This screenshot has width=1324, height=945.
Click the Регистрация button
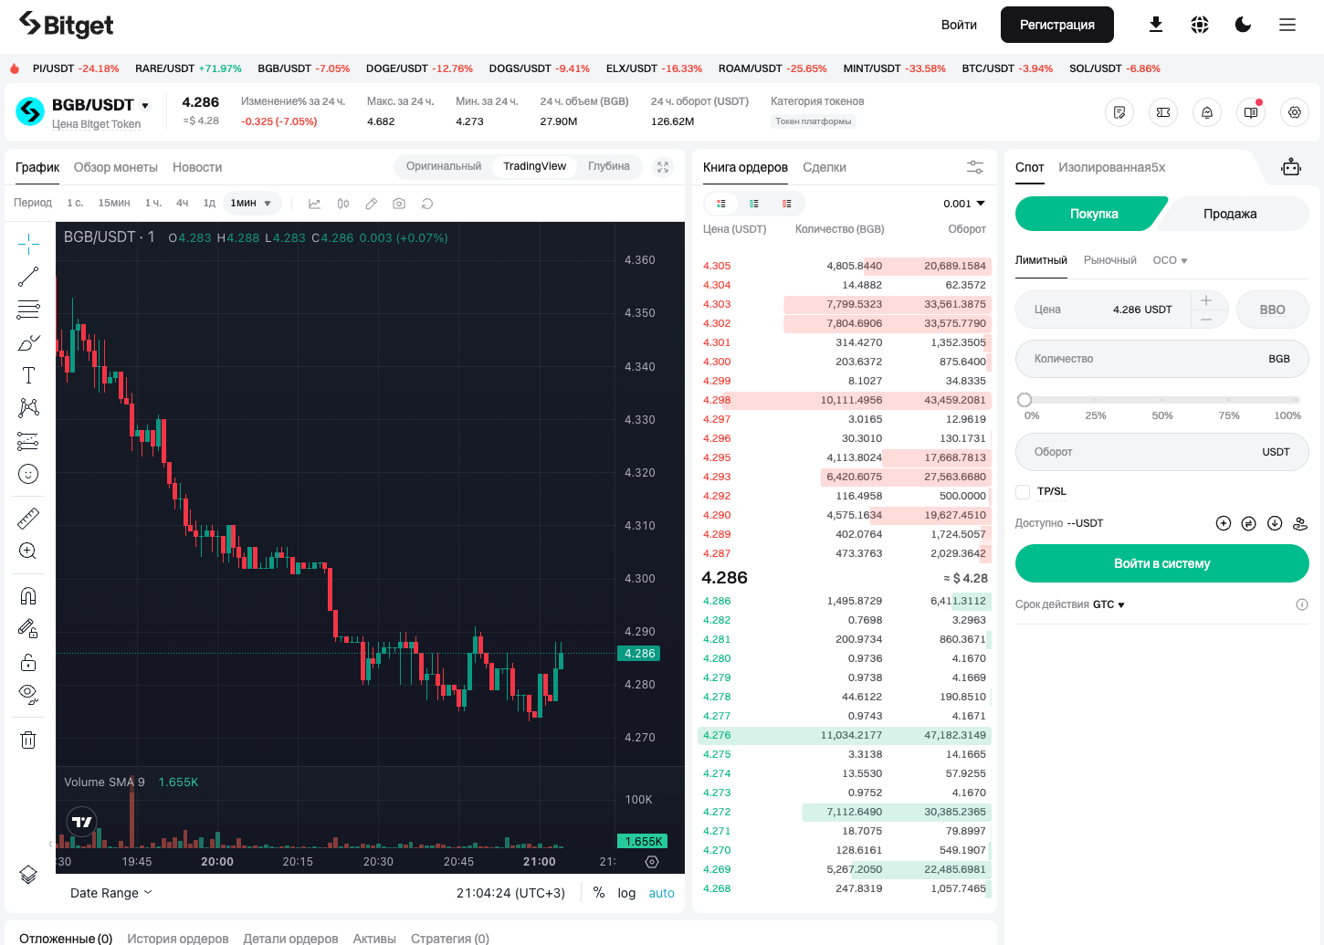(x=1057, y=25)
